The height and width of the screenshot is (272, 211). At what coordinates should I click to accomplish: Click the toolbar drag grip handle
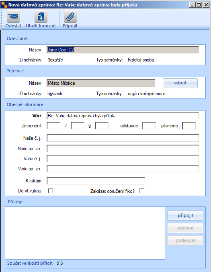[x=2, y=19]
